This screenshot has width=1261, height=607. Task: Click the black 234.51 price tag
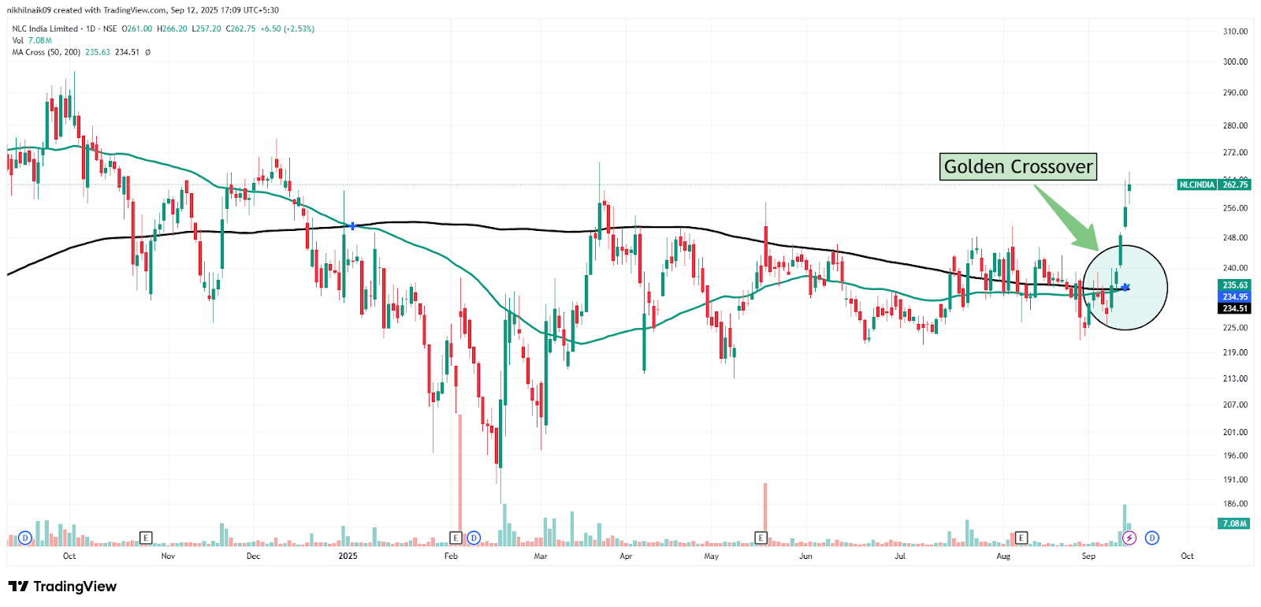1235,308
